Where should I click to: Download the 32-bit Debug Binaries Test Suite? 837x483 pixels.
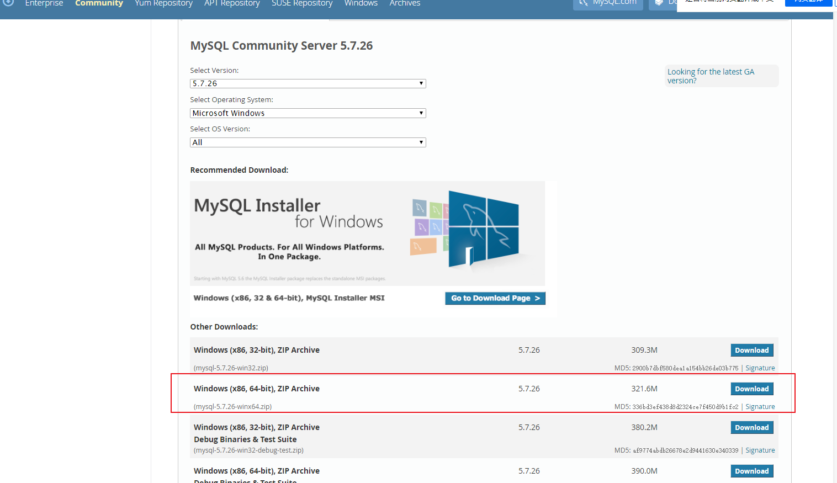tap(752, 427)
